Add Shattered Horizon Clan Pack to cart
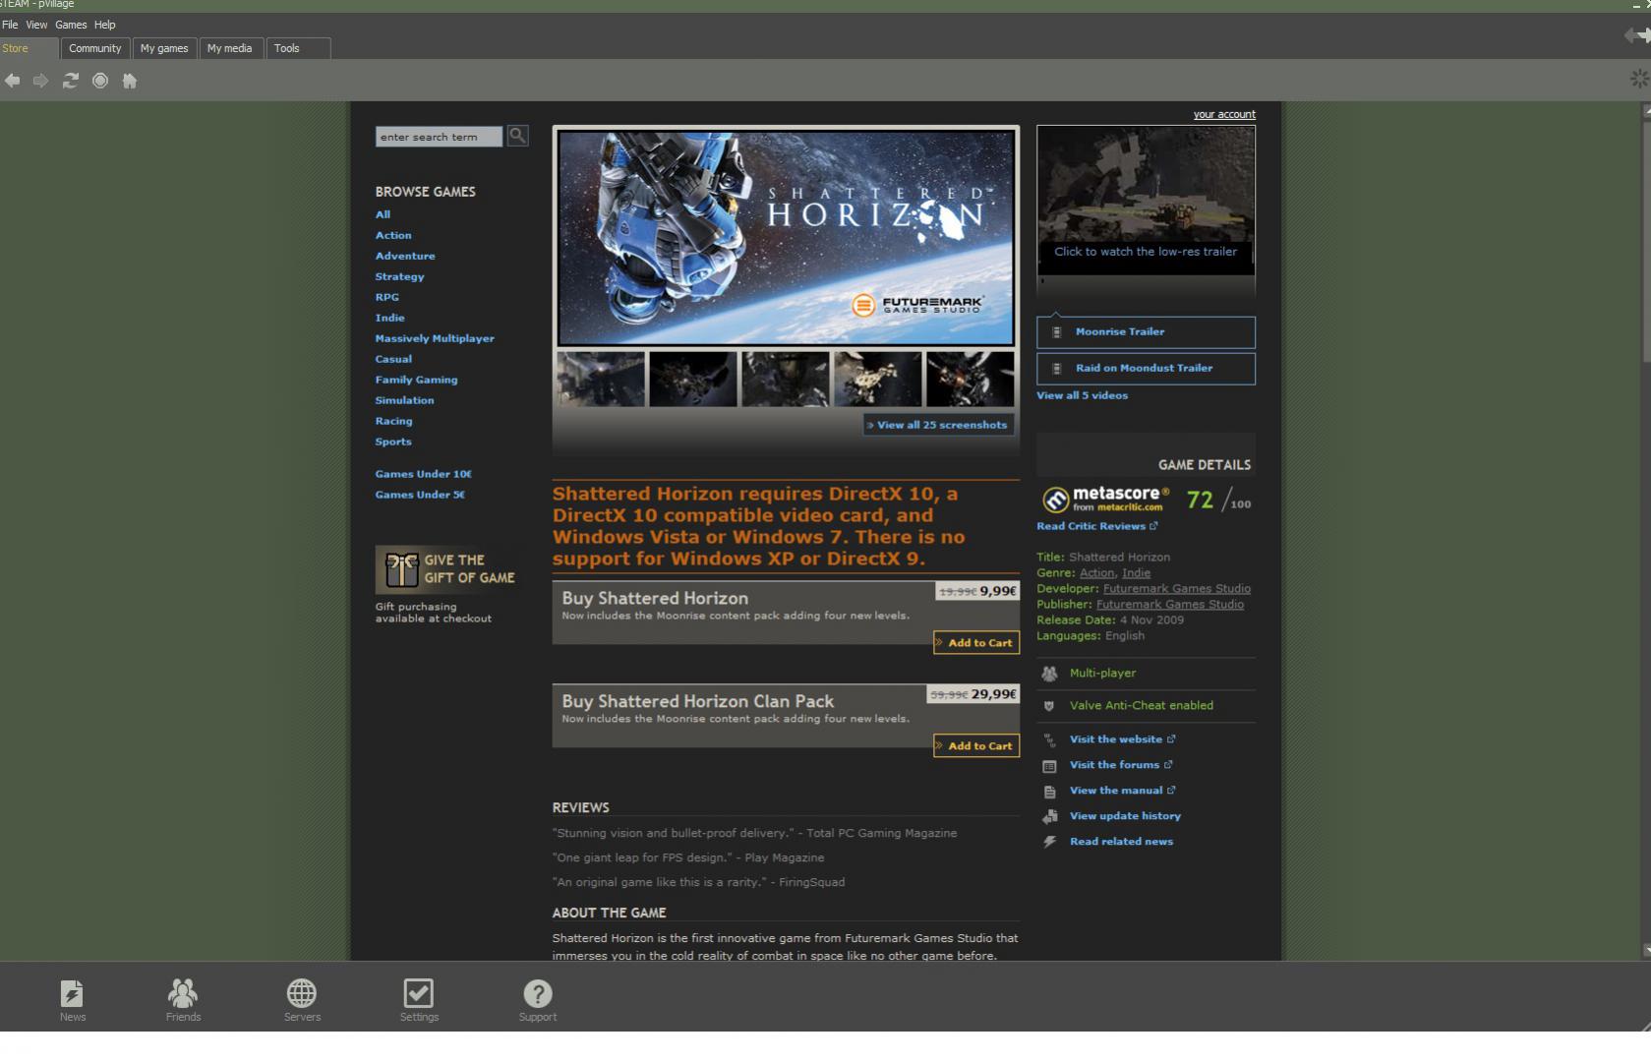Viewport: 1651px width, 1062px height. click(976, 746)
